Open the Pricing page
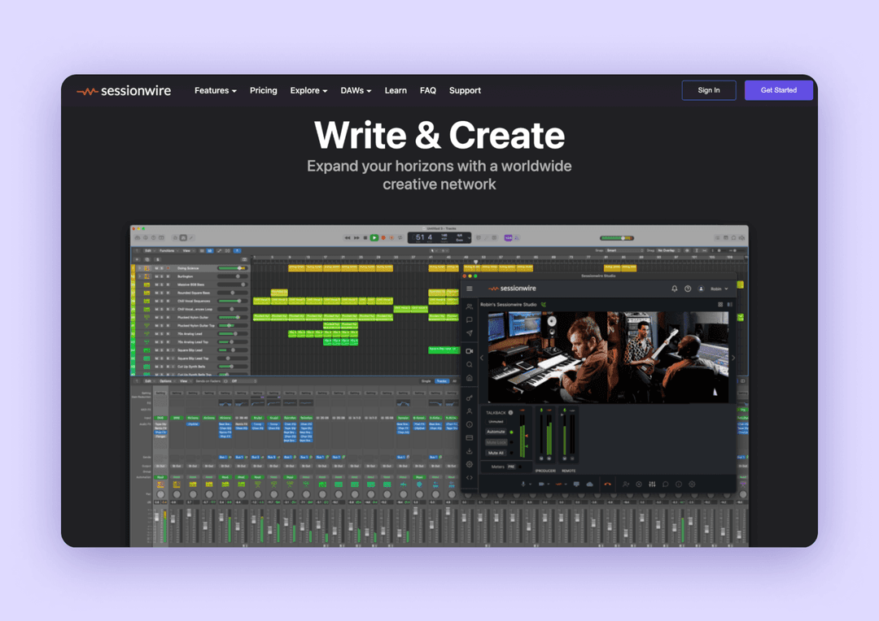 coord(264,90)
